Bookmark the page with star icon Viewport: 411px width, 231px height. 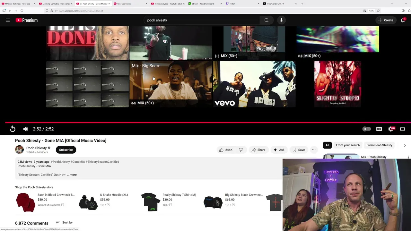[378, 11]
